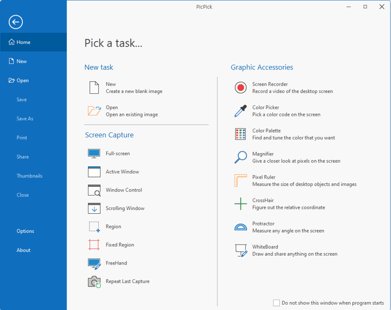Image resolution: width=391 pixels, height=310 pixels.
Task: Click the Home house icon in sidebar
Action: tap(11, 42)
